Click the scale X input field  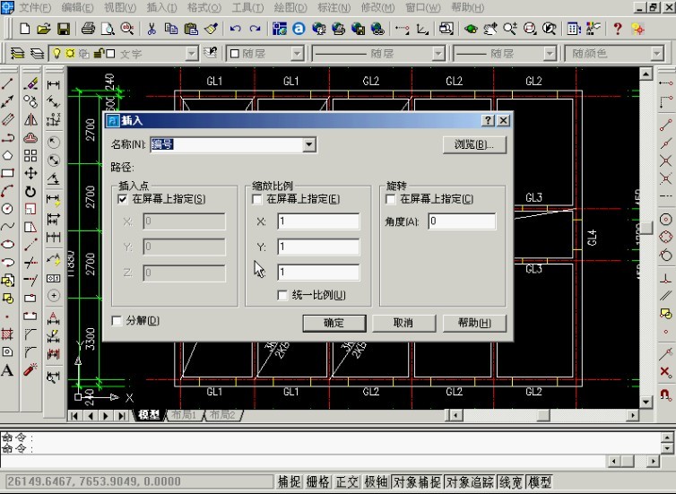coord(318,221)
